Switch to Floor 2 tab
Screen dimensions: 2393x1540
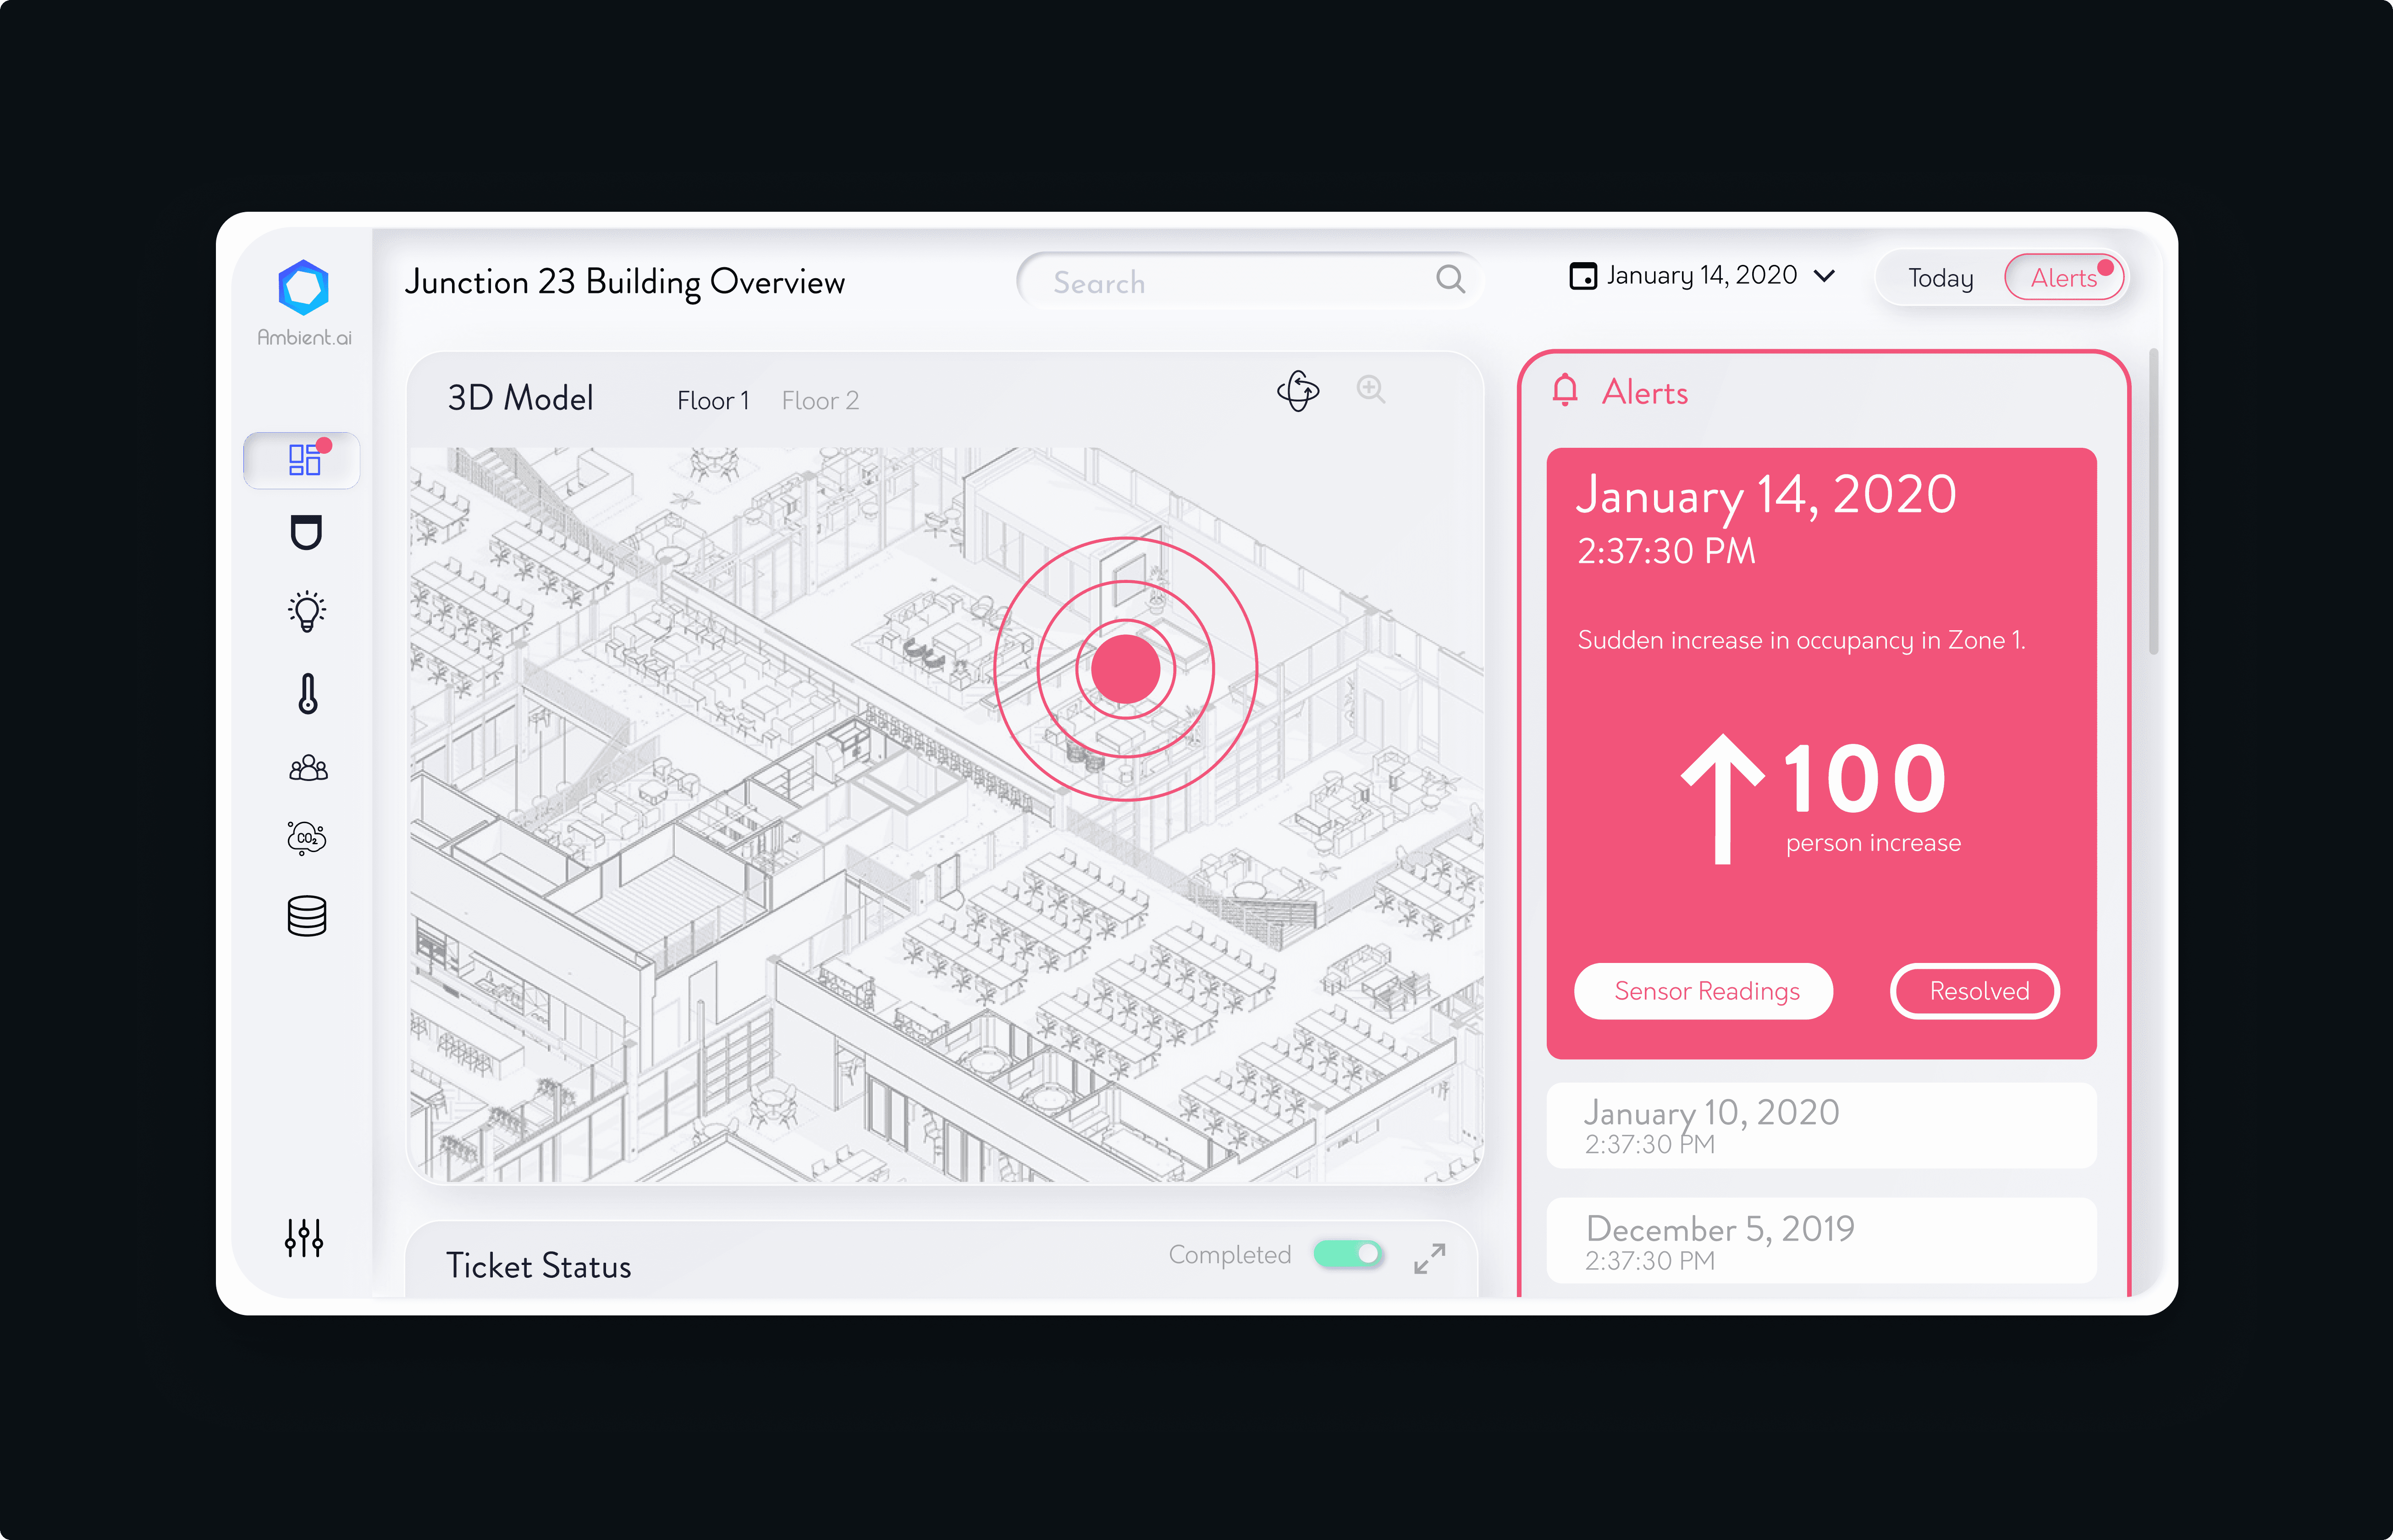[x=820, y=401]
